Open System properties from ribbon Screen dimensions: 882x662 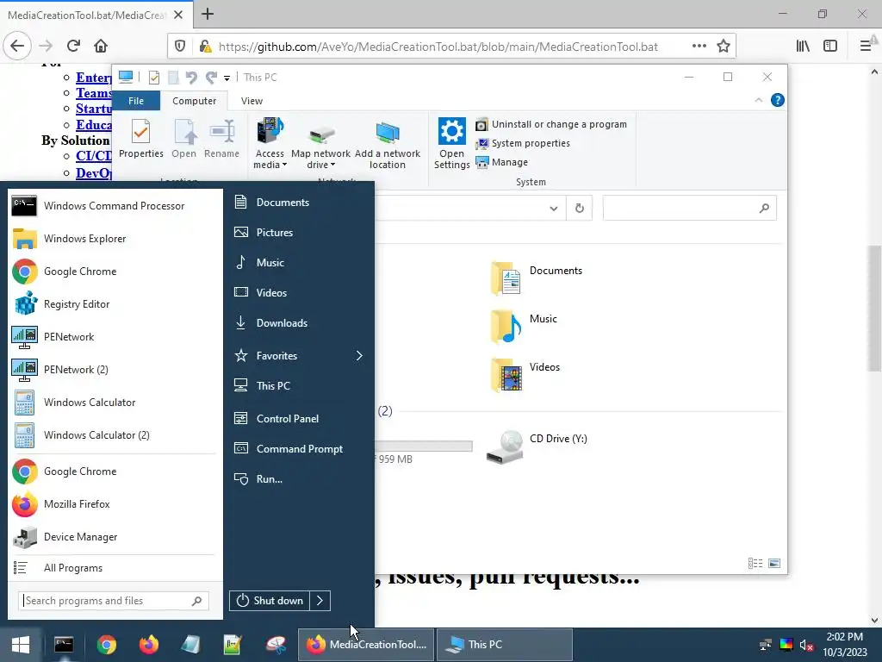523,144
